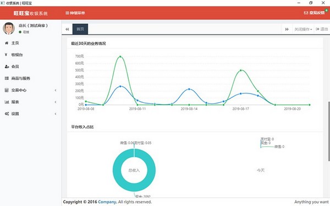Viewport: 330px width, 206px height.
Task: Expand the 报表 submenu chevron
Action: pos(56,102)
